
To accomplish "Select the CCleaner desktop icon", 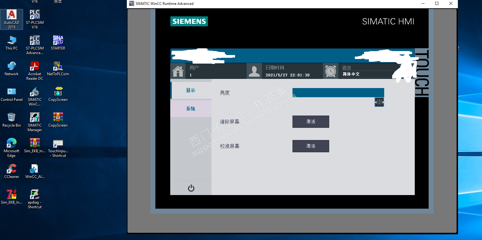I will tap(12, 171).
